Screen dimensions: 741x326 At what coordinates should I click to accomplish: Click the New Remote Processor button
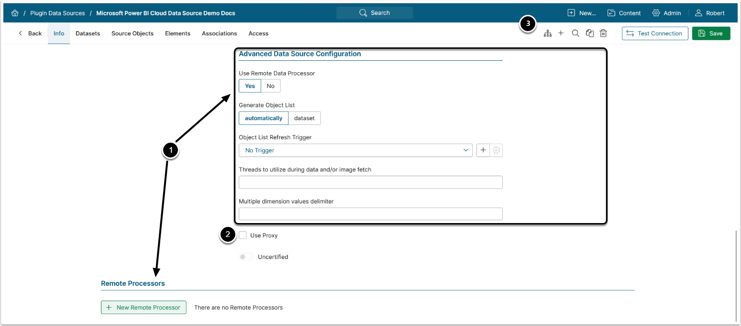[144, 307]
